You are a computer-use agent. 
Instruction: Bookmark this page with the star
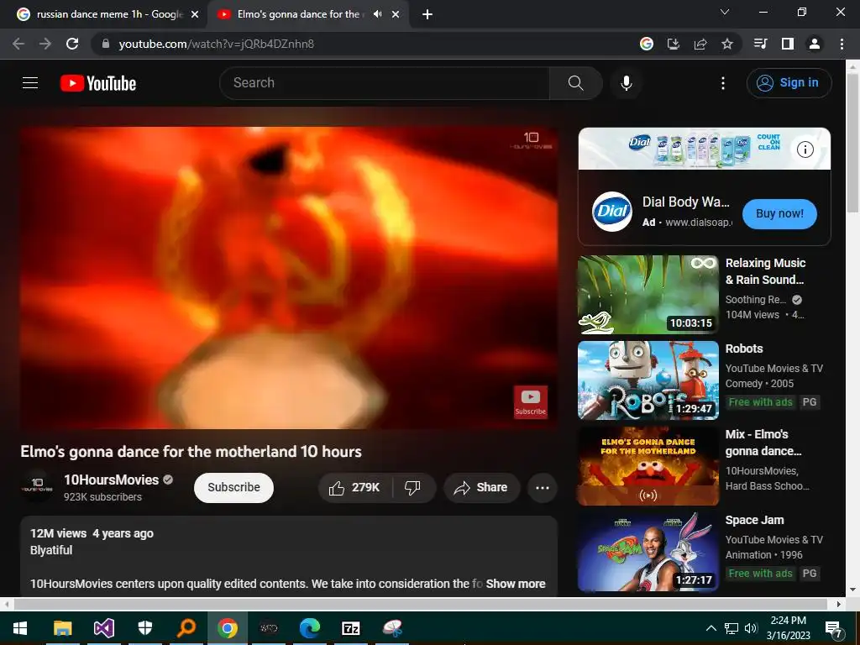click(x=727, y=44)
